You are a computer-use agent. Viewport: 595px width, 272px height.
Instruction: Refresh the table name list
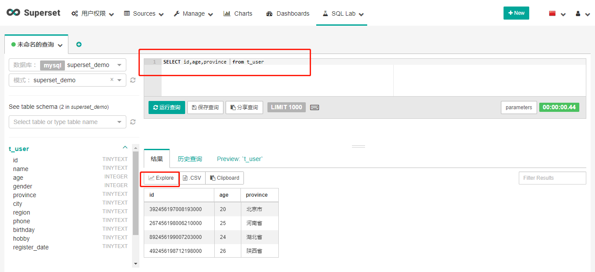[133, 122]
